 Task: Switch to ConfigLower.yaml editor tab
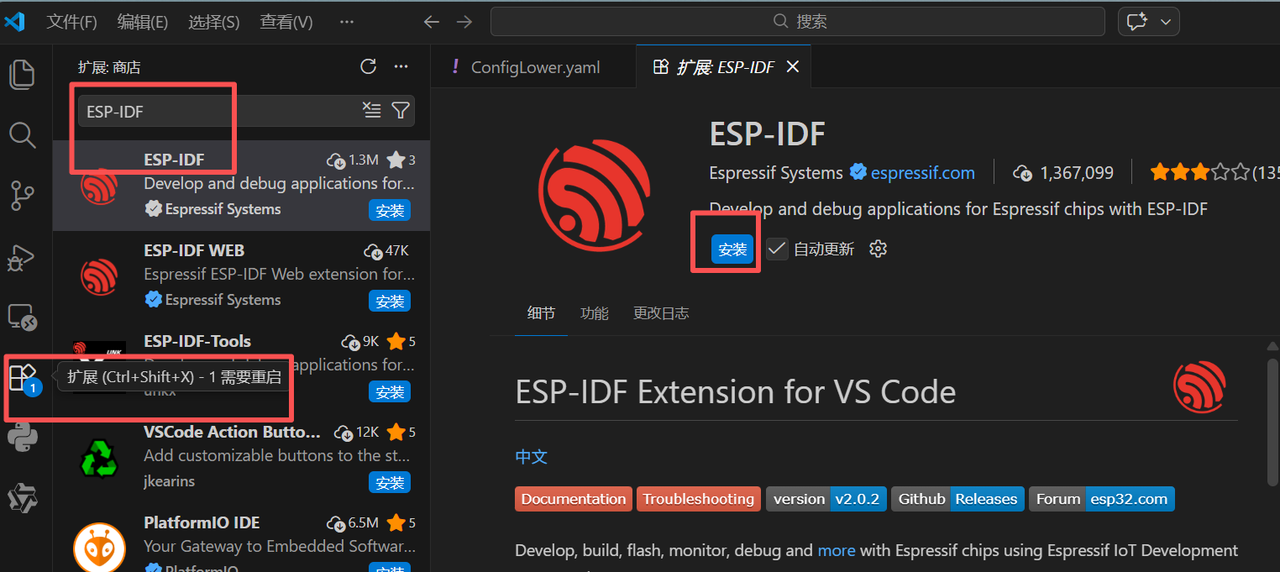coord(534,67)
